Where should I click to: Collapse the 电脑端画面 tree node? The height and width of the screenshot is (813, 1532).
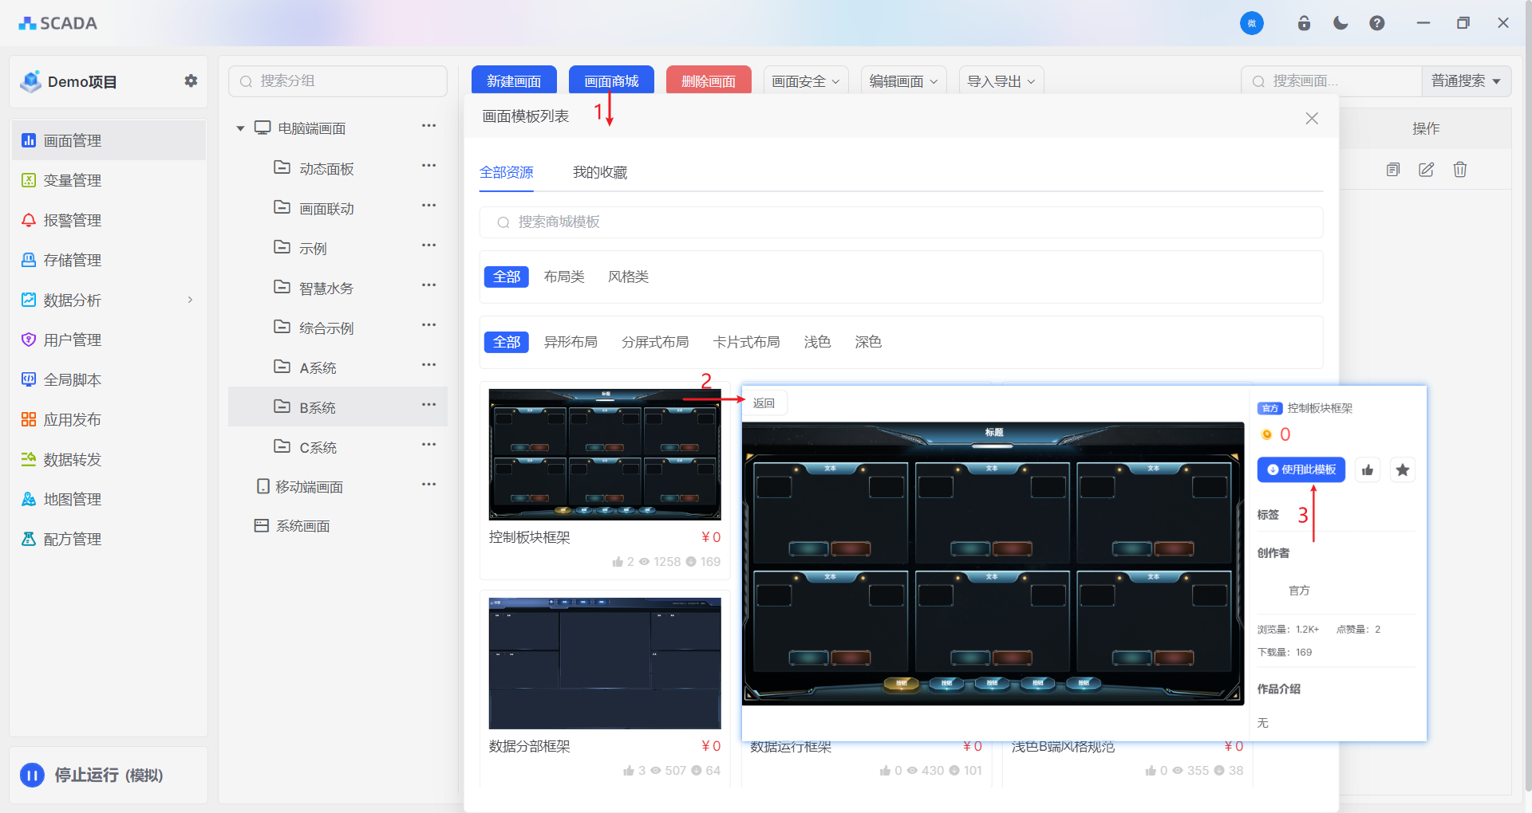[240, 128]
